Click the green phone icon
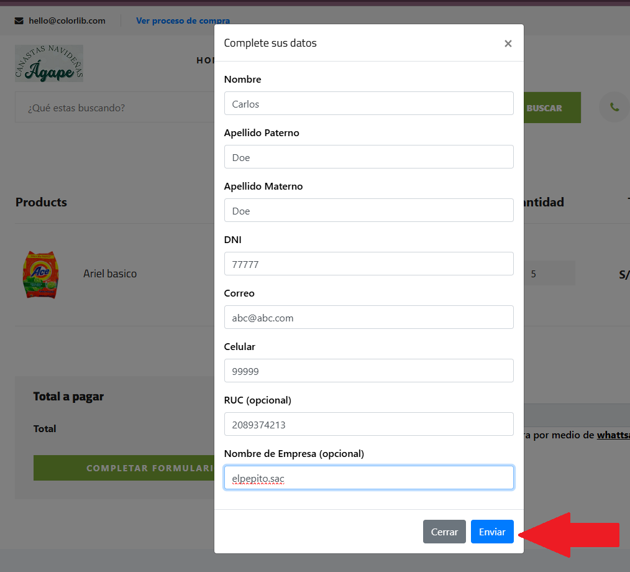 pos(614,107)
